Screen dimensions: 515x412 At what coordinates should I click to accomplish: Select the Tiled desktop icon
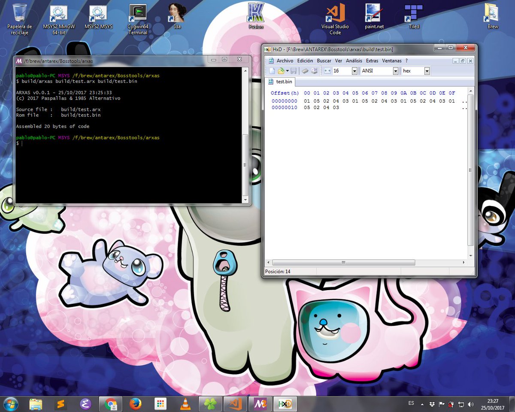pos(414,17)
